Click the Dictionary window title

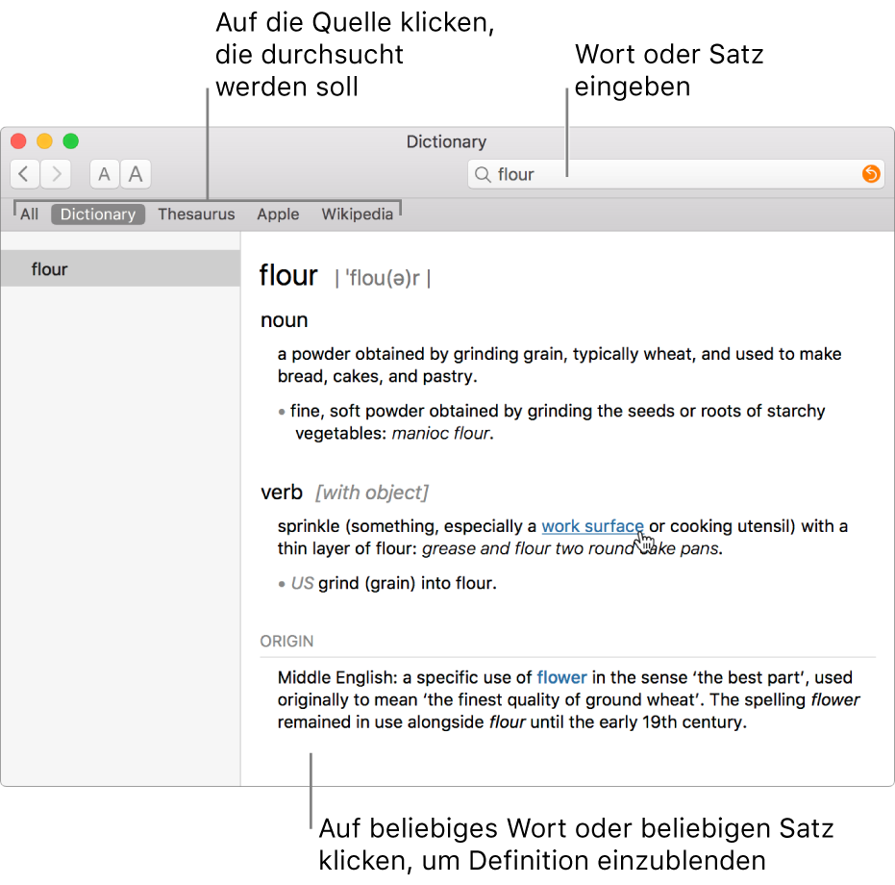[446, 141]
